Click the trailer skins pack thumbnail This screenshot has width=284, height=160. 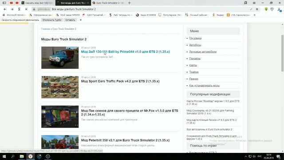tap(60, 116)
